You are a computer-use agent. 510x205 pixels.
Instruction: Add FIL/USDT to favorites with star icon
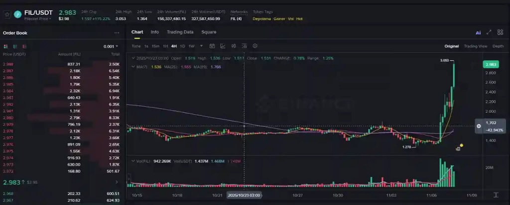[x=7, y=14]
